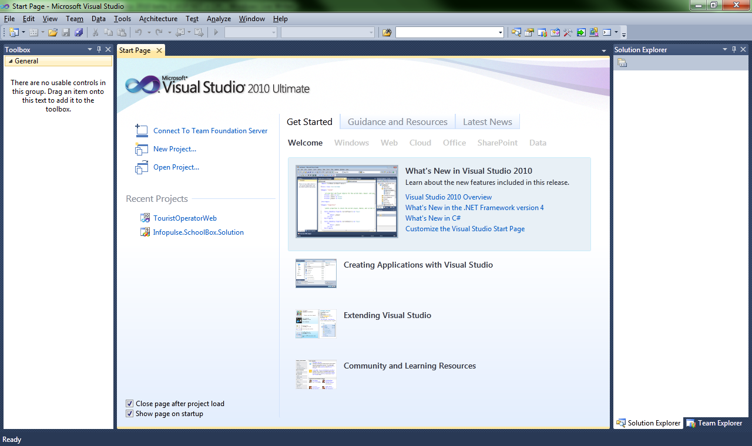Close the Start Page tab

click(159, 50)
